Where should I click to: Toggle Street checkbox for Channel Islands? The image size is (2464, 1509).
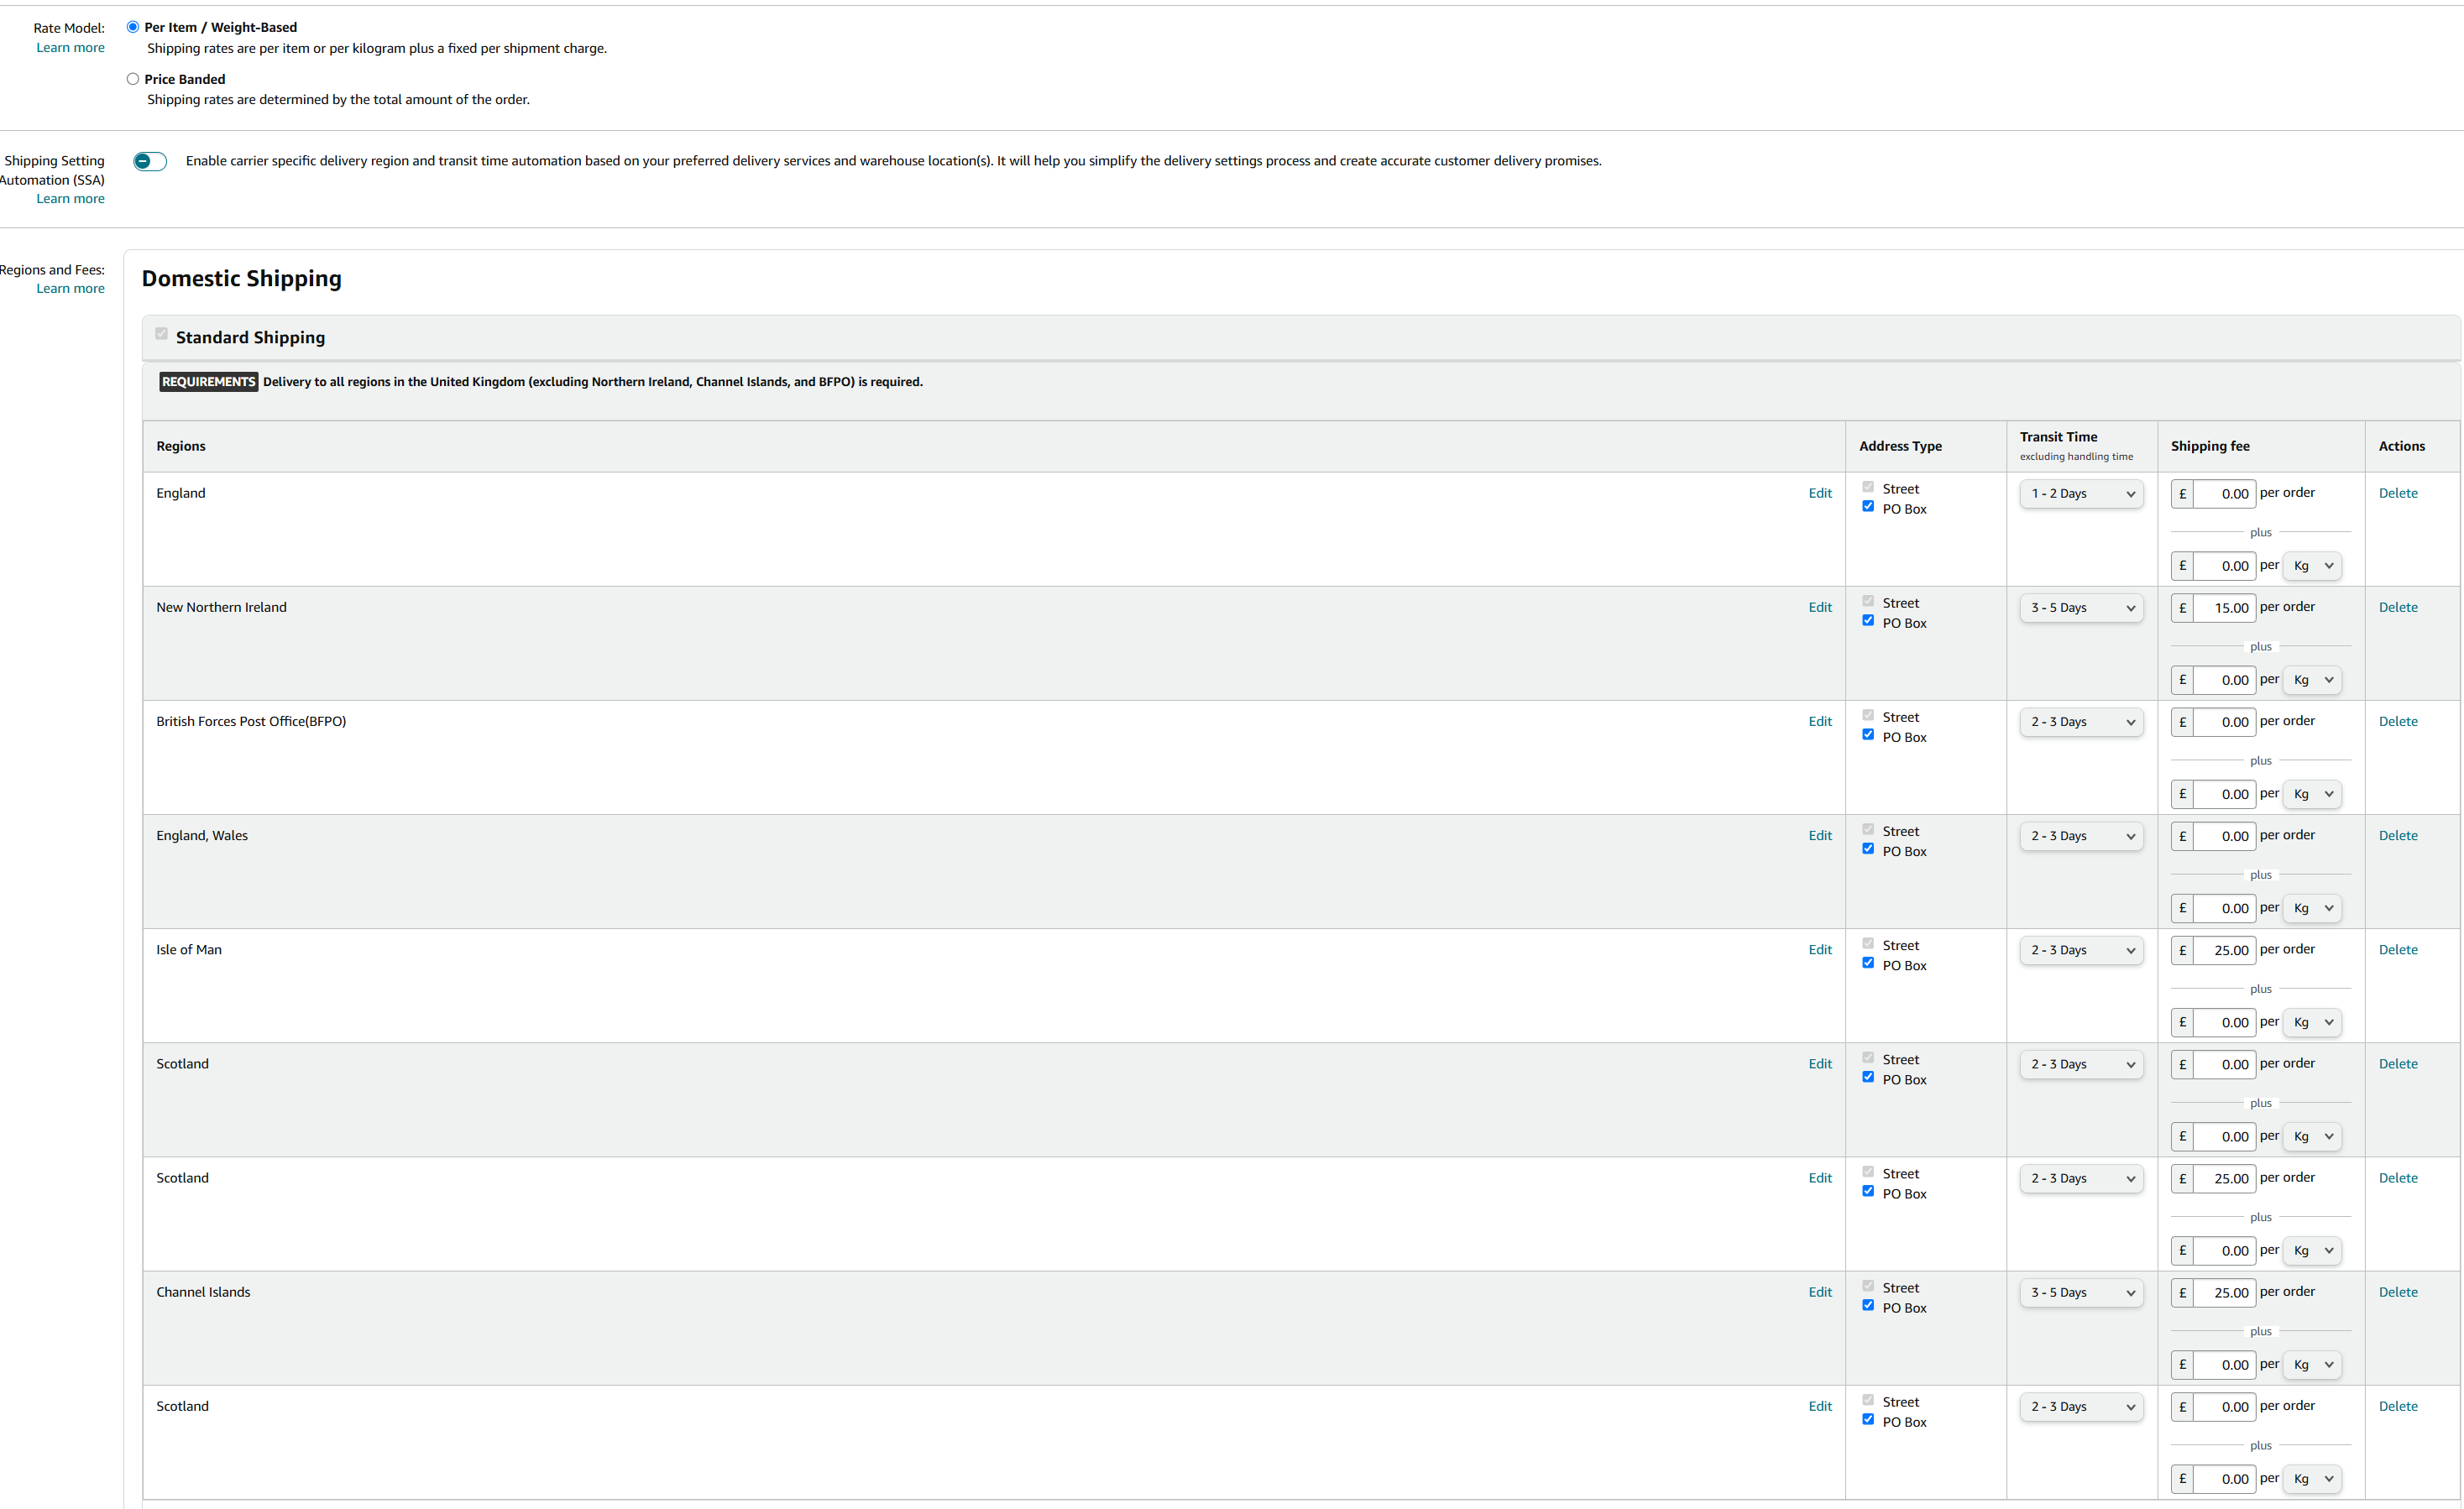pyautogui.click(x=1868, y=1286)
